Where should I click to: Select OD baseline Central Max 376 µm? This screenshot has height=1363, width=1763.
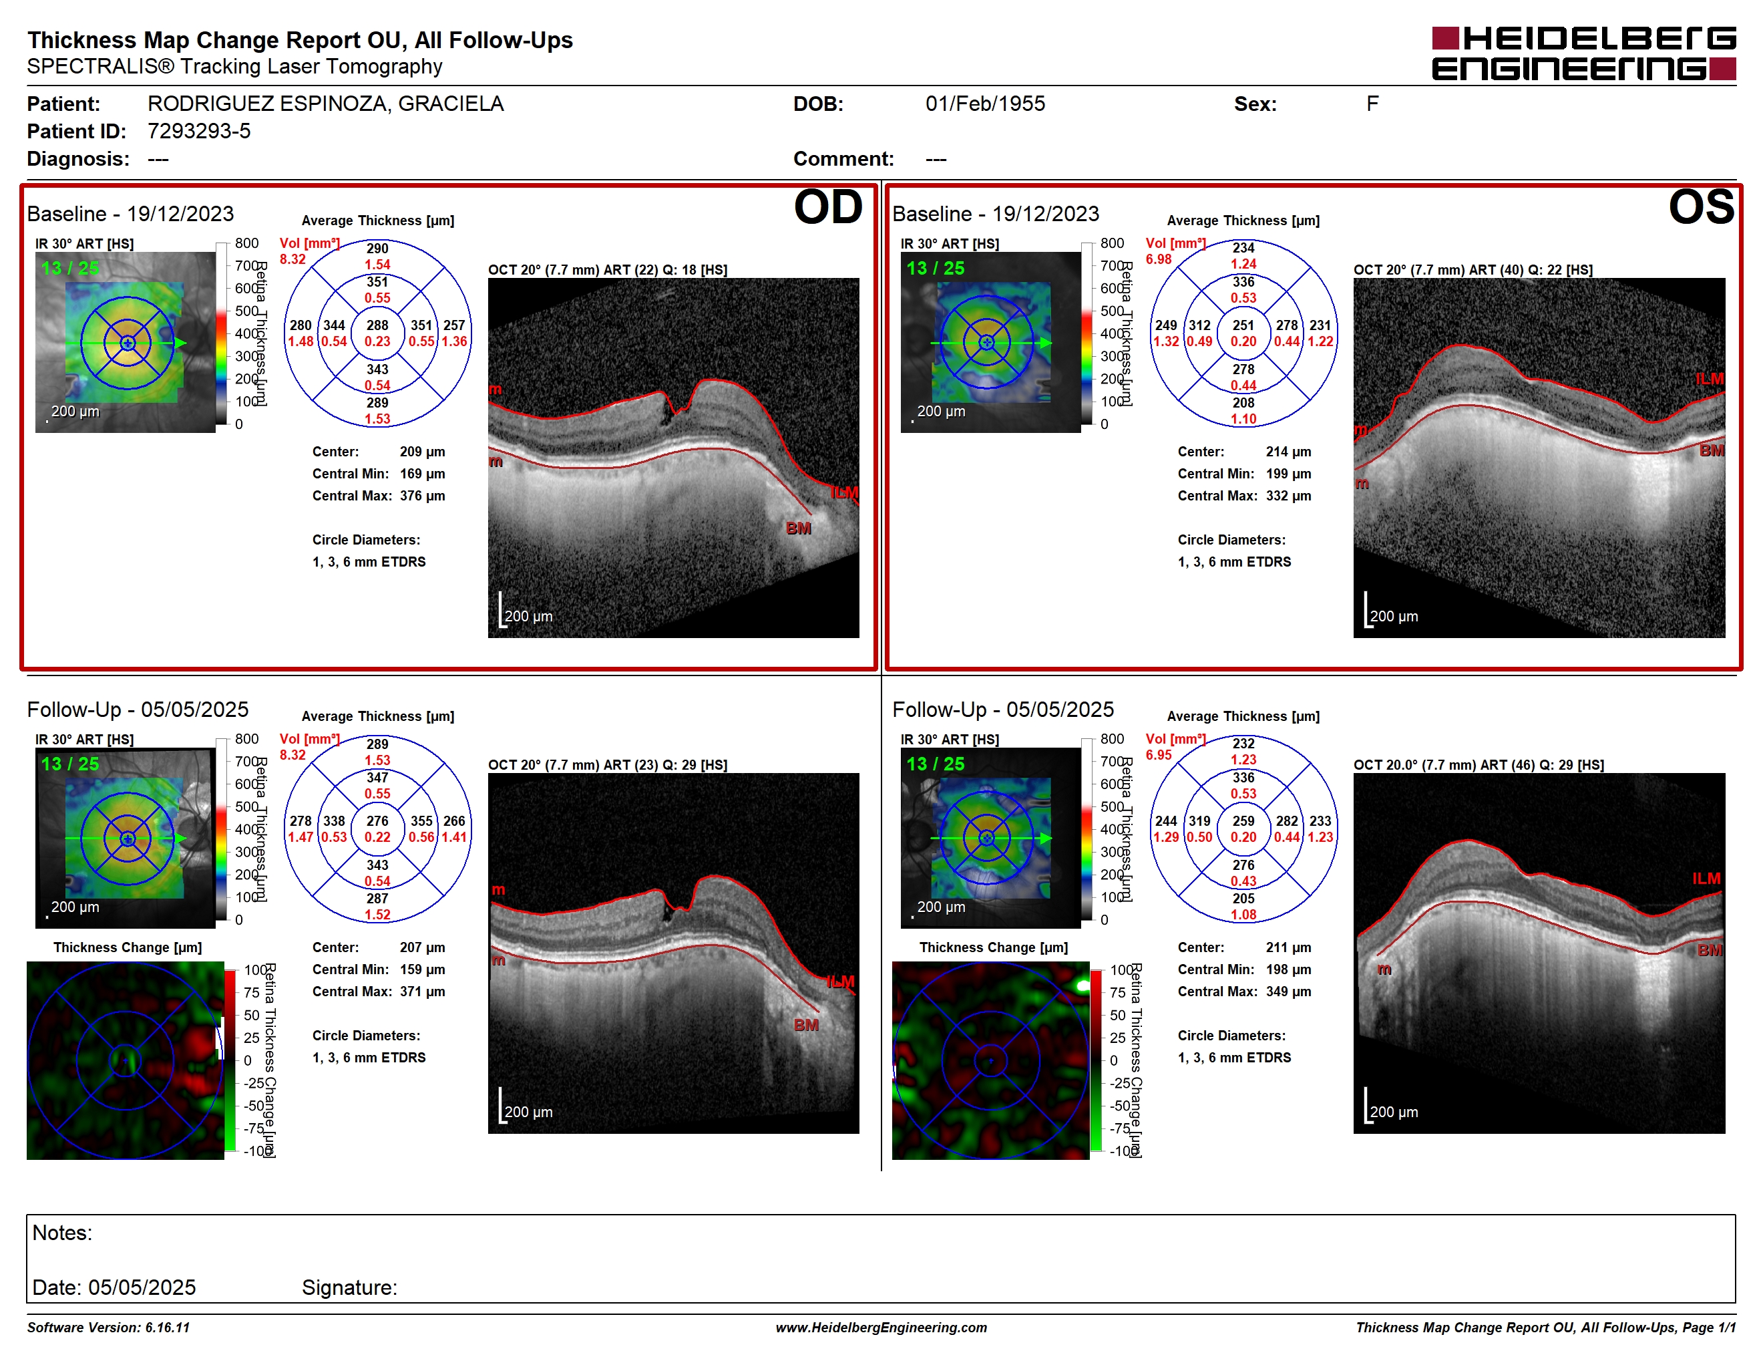422,495
